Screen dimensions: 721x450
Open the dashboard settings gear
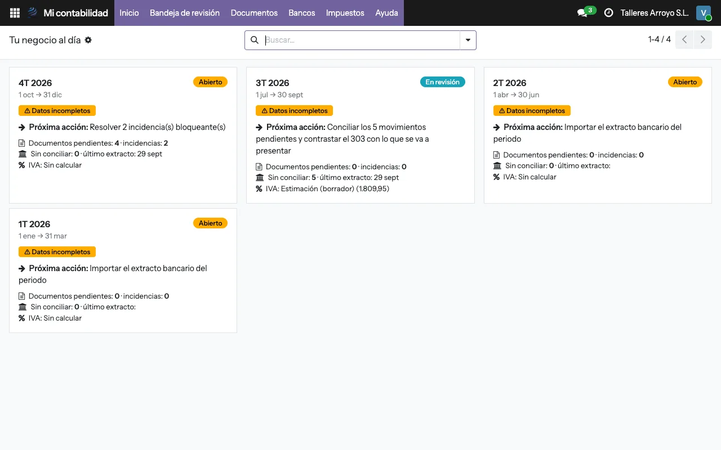click(x=88, y=40)
